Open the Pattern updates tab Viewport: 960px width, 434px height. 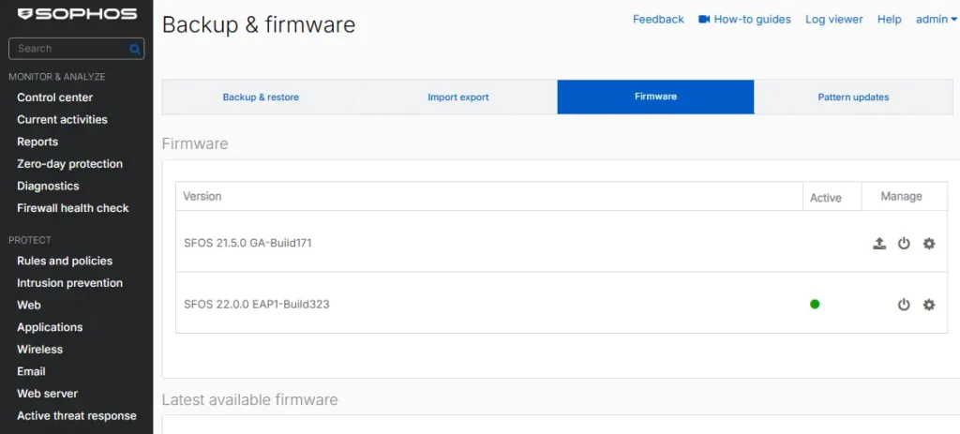click(x=853, y=97)
